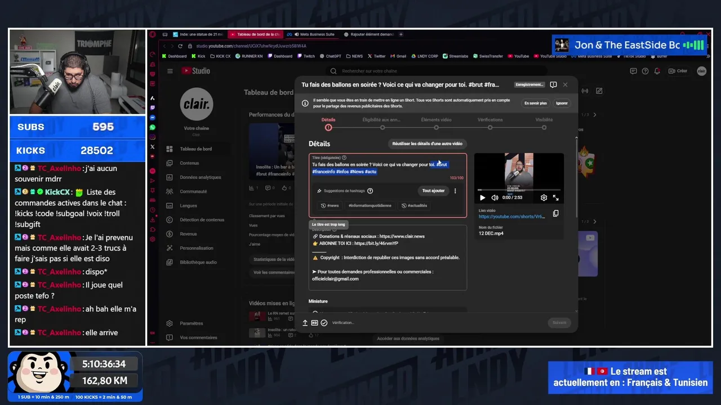Open a new browser tab with plus
The width and height of the screenshot is (721, 405).
(401, 34)
